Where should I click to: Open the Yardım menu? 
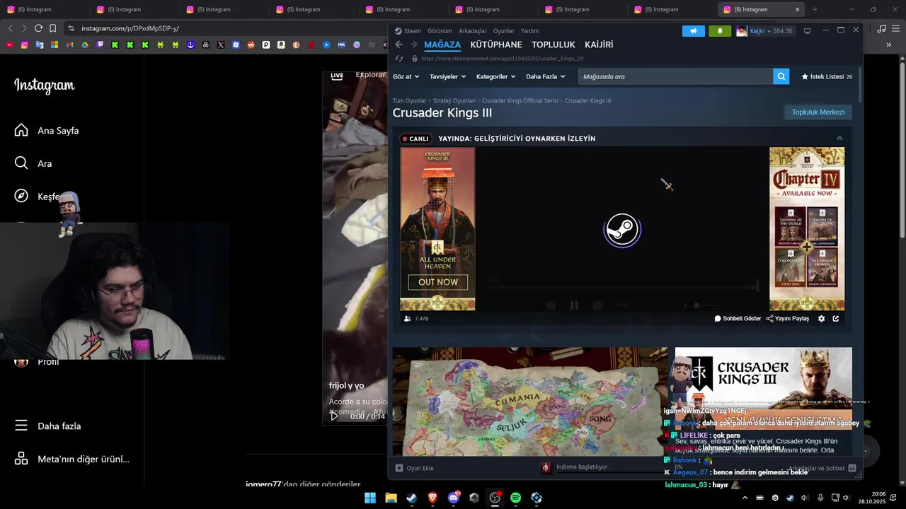[529, 31]
